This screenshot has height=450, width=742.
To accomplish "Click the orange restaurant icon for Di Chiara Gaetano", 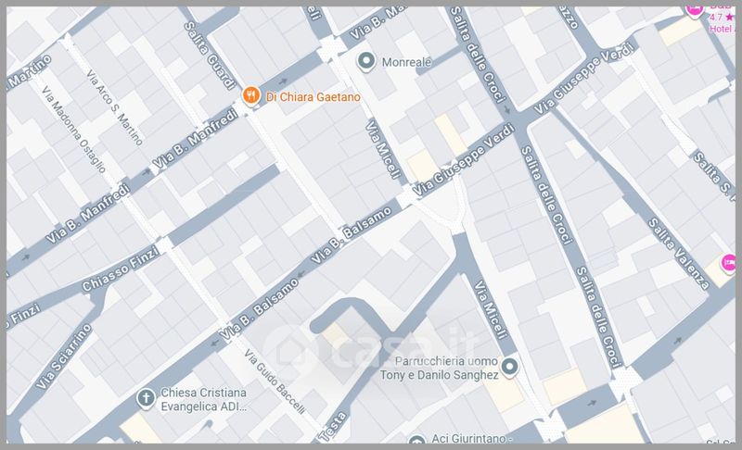I will (250, 96).
